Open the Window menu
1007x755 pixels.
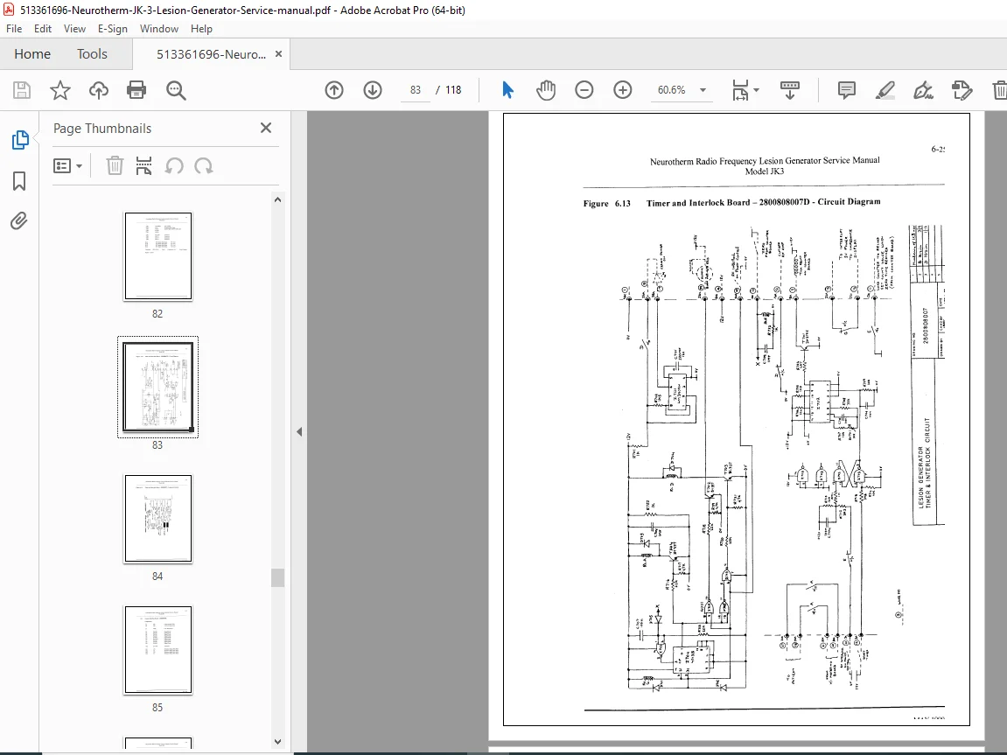[x=158, y=29]
